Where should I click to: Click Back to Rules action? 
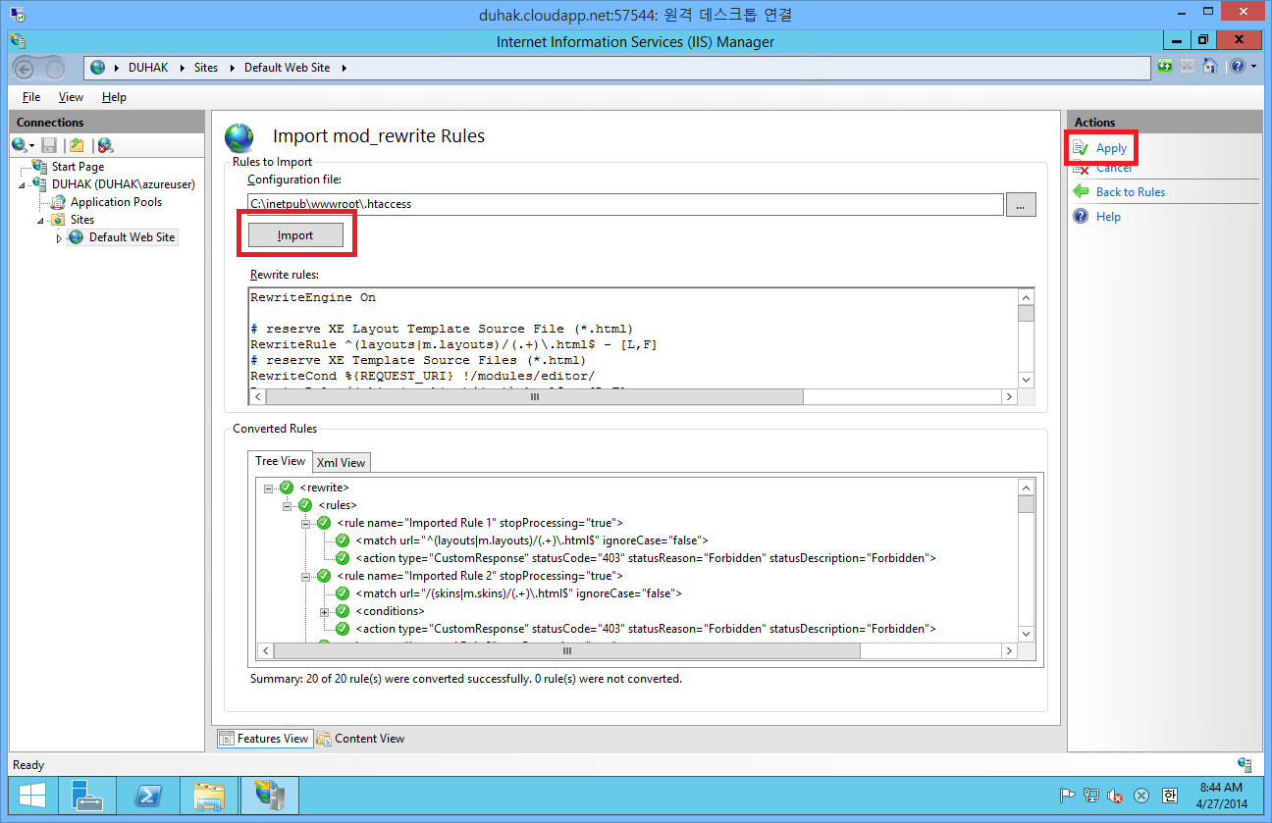click(x=1131, y=192)
